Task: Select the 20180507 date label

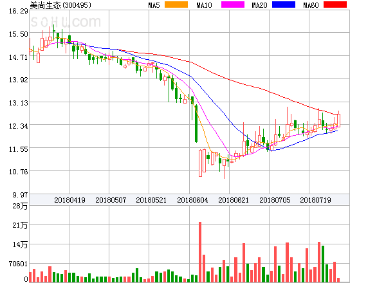Action: coord(111,200)
